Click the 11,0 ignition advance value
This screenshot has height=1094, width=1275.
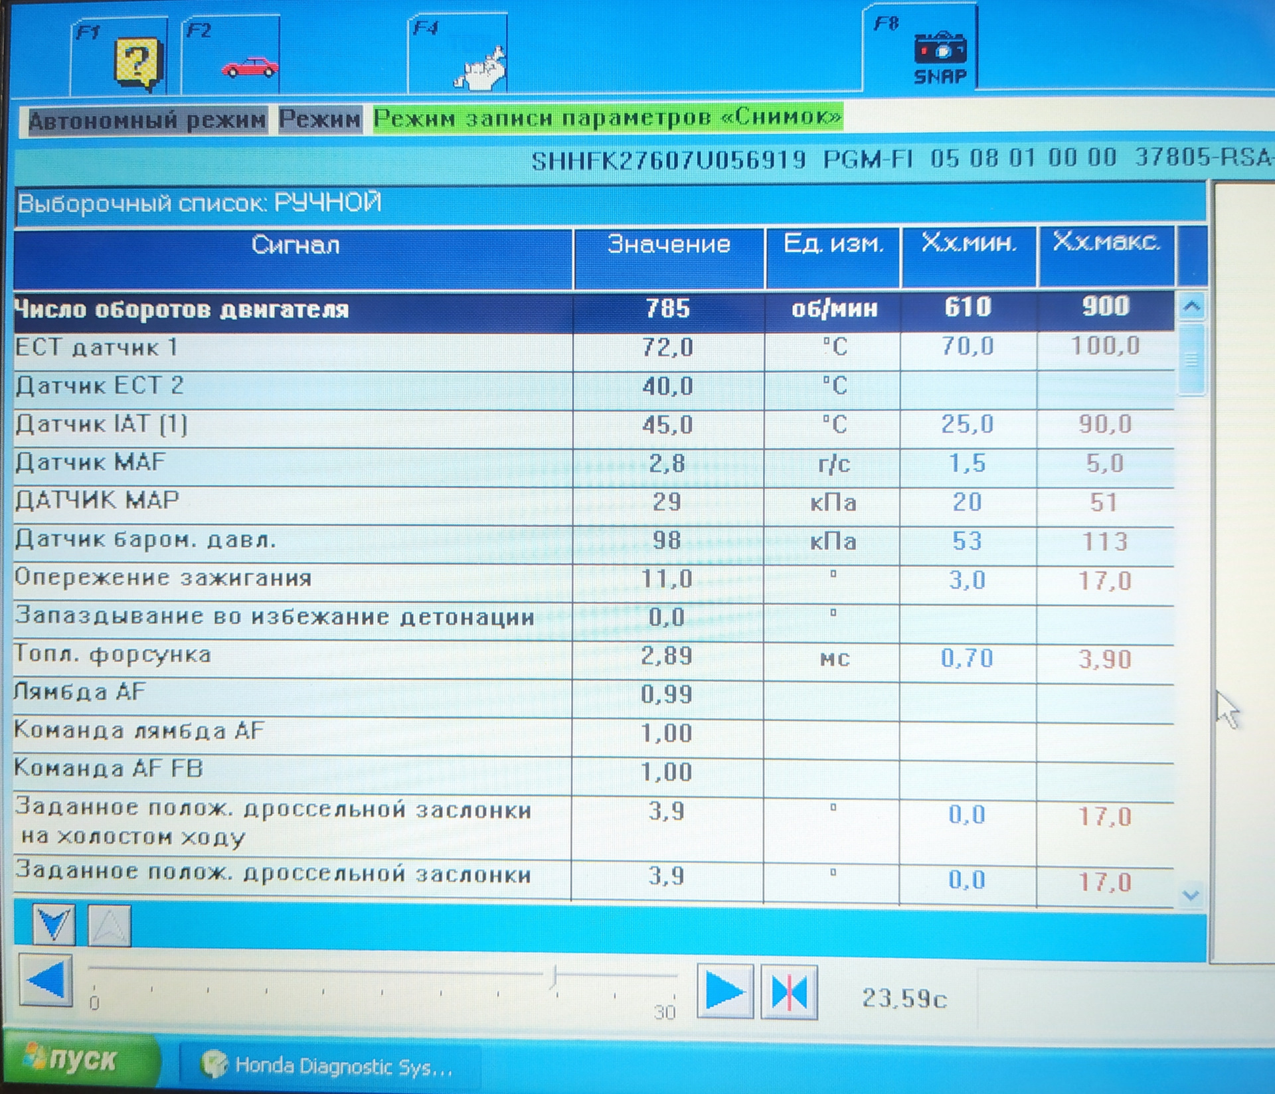coord(667,580)
